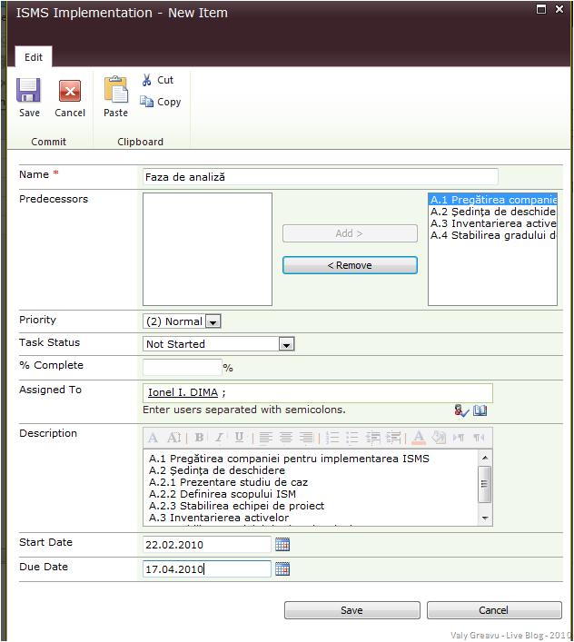This screenshot has height=642, width=574.
Task: Click the Copy icon in Clipboard group
Action: tap(147, 102)
